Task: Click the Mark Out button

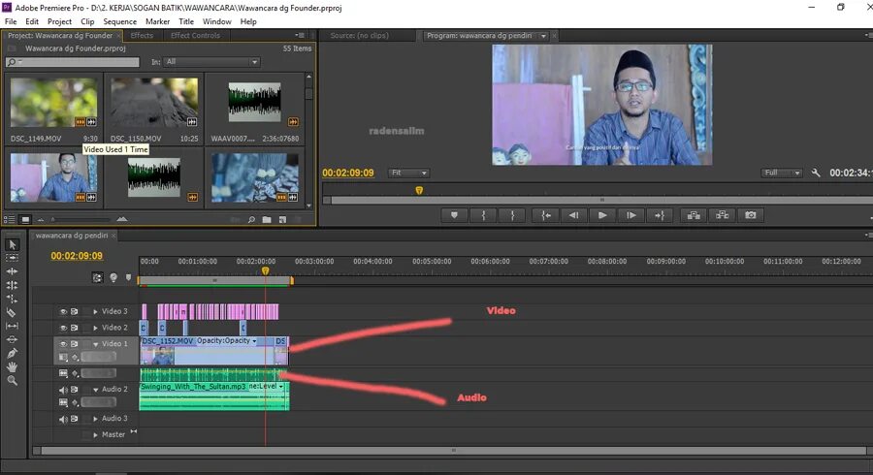Action: click(512, 215)
